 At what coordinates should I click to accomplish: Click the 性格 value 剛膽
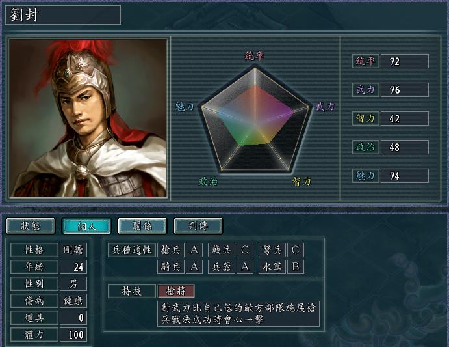click(x=73, y=250)
